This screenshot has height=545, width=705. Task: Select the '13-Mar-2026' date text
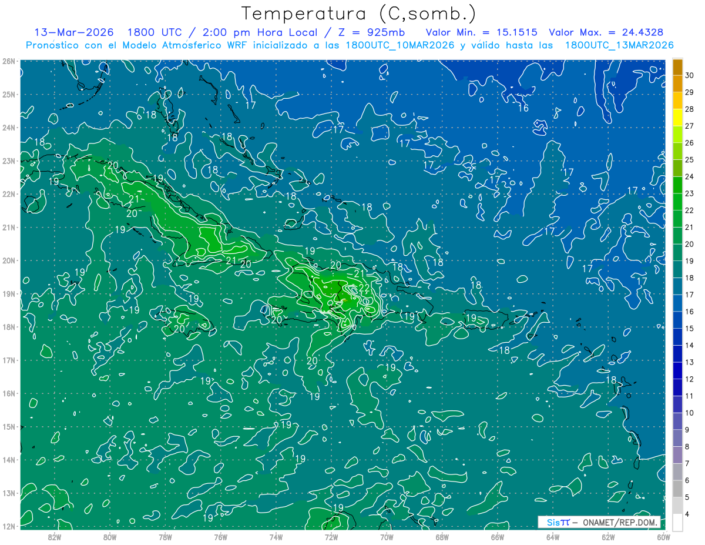(73, 32)
